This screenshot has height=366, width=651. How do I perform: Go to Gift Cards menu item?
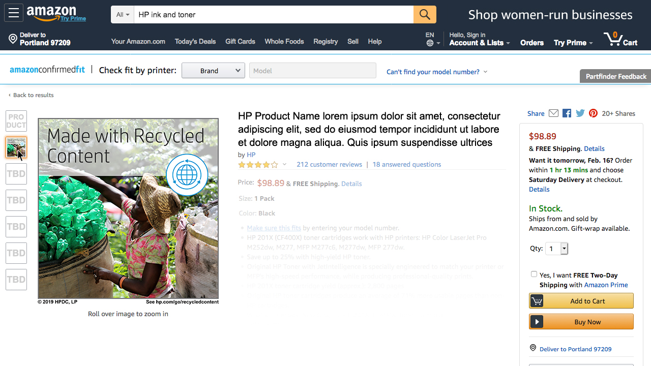pyautogui.click(x=240, y=42)
